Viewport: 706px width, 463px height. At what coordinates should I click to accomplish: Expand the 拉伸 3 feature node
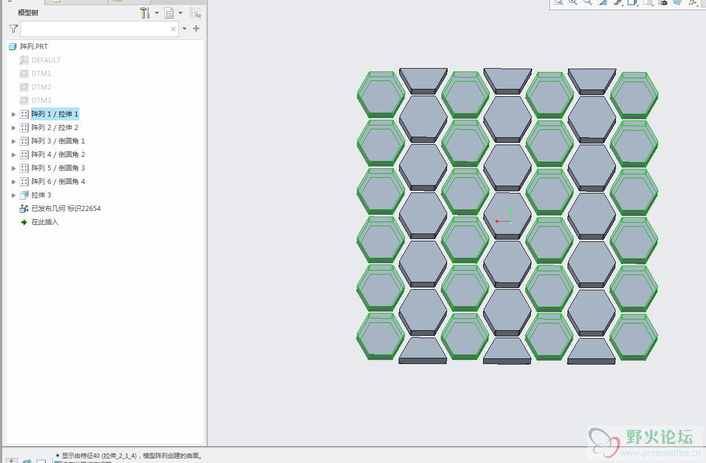pos(14,195)
